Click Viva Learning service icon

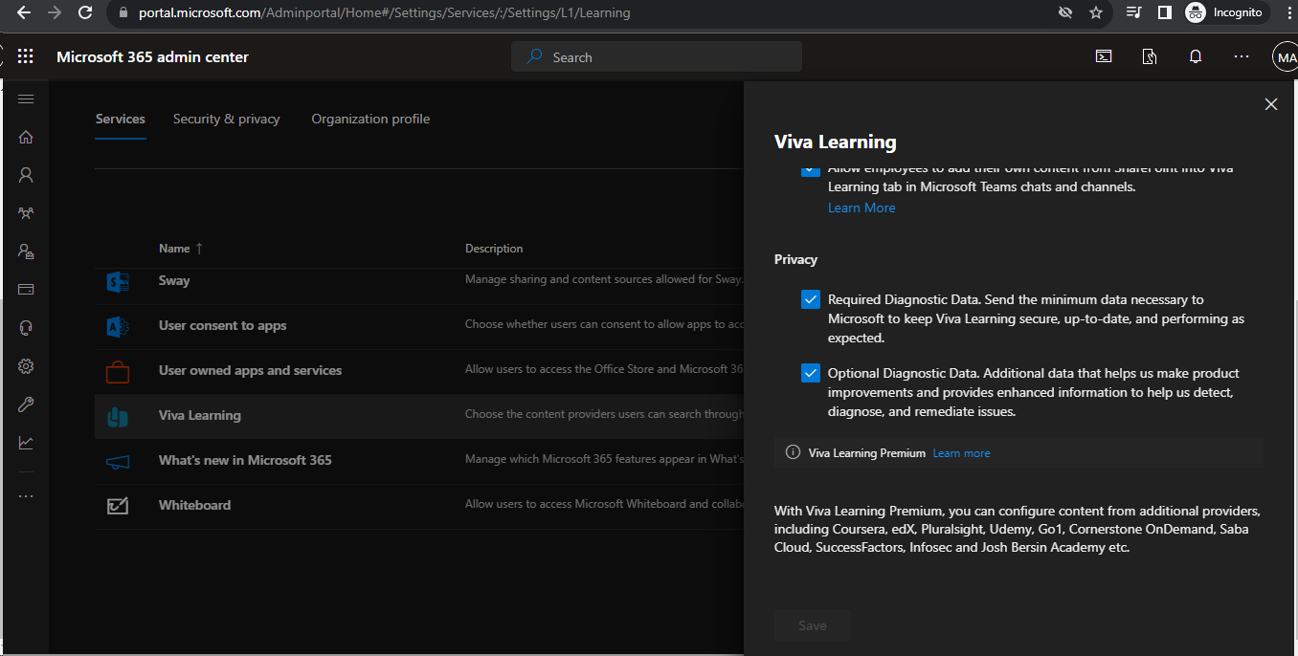pyautogui.click(x=118, y=416)
